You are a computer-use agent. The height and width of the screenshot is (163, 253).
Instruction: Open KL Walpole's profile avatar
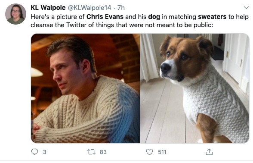pos(15,14)
